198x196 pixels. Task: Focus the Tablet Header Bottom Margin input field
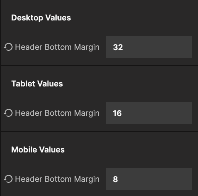coord(149,113)
